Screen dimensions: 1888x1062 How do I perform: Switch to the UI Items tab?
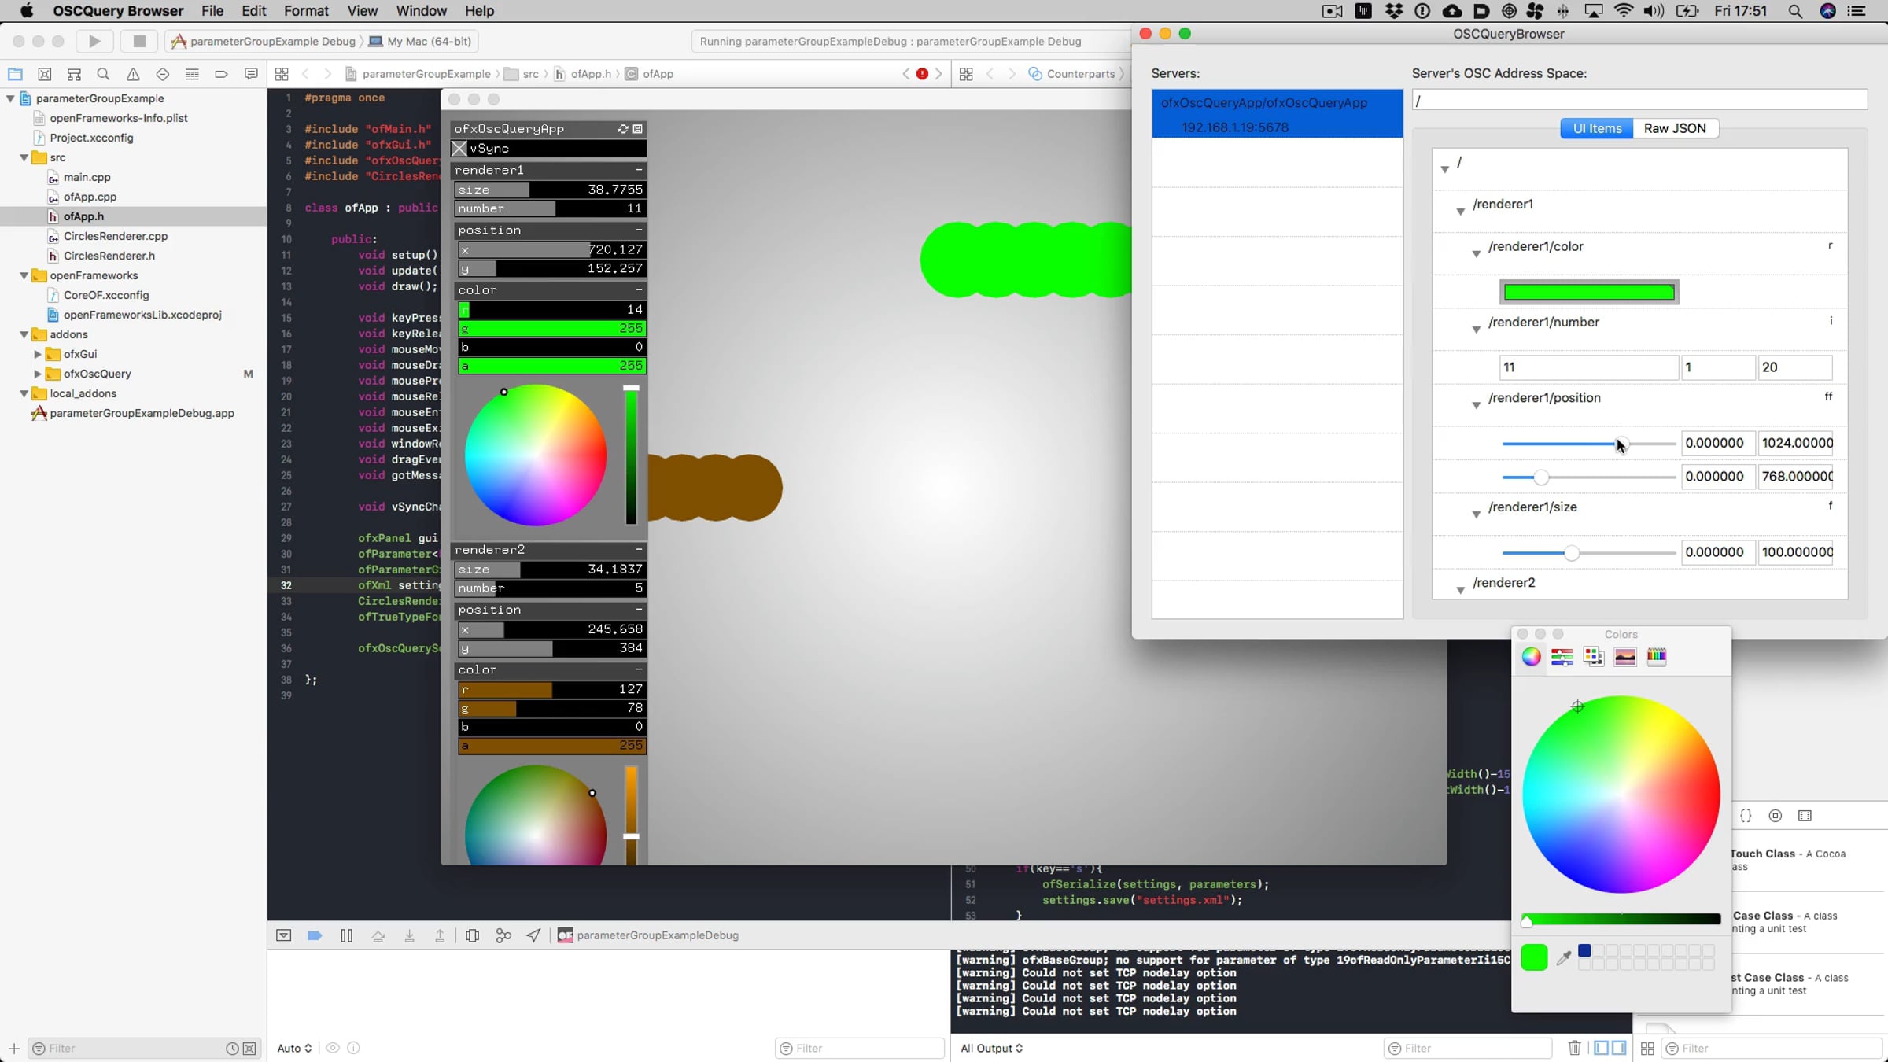(x=1597, y=128)
